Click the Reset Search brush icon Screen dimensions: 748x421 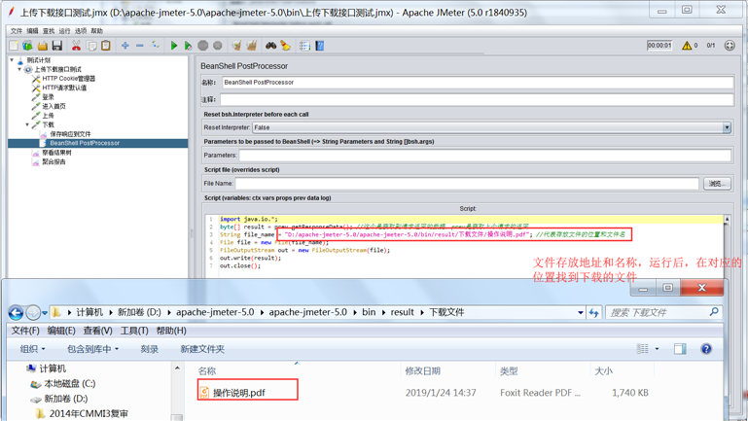pyautogui.click(x=285, y=46)
